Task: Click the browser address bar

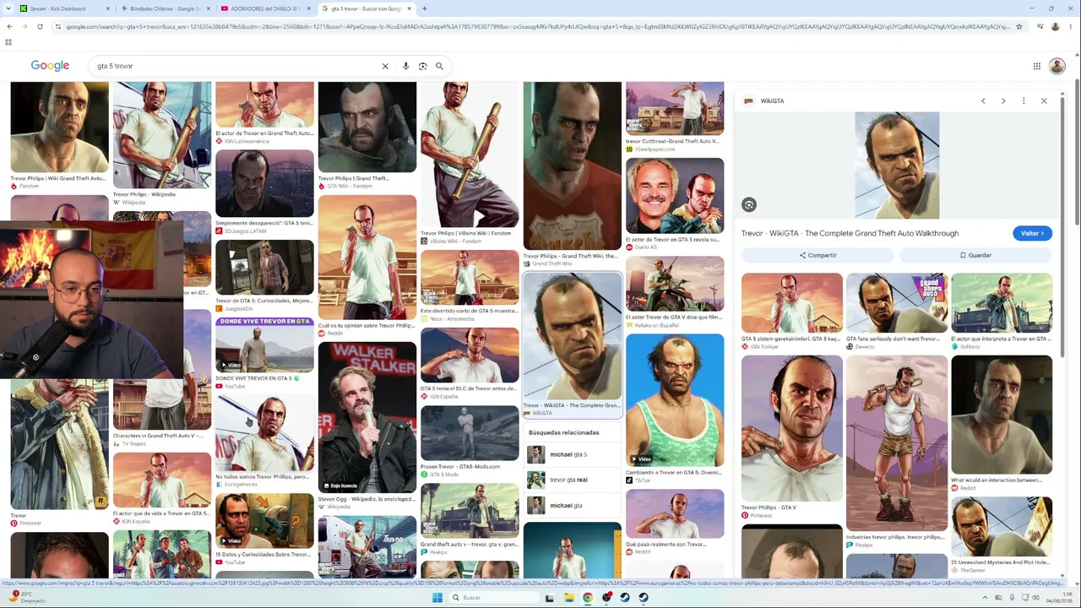Action: pyautogui.click(x=537, y=26)
